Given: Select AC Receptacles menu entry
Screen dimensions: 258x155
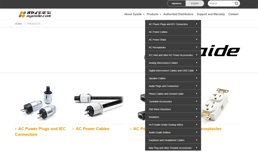Looking at the screenshot, I should 173,47.
